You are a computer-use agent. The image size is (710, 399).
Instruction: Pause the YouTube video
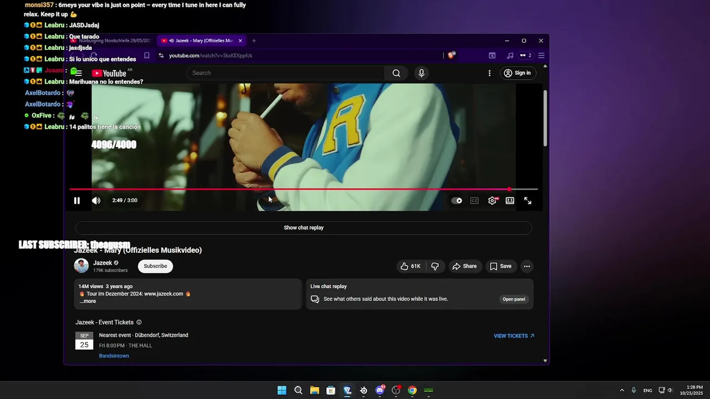pyautogui.click(x=77, y=201)
